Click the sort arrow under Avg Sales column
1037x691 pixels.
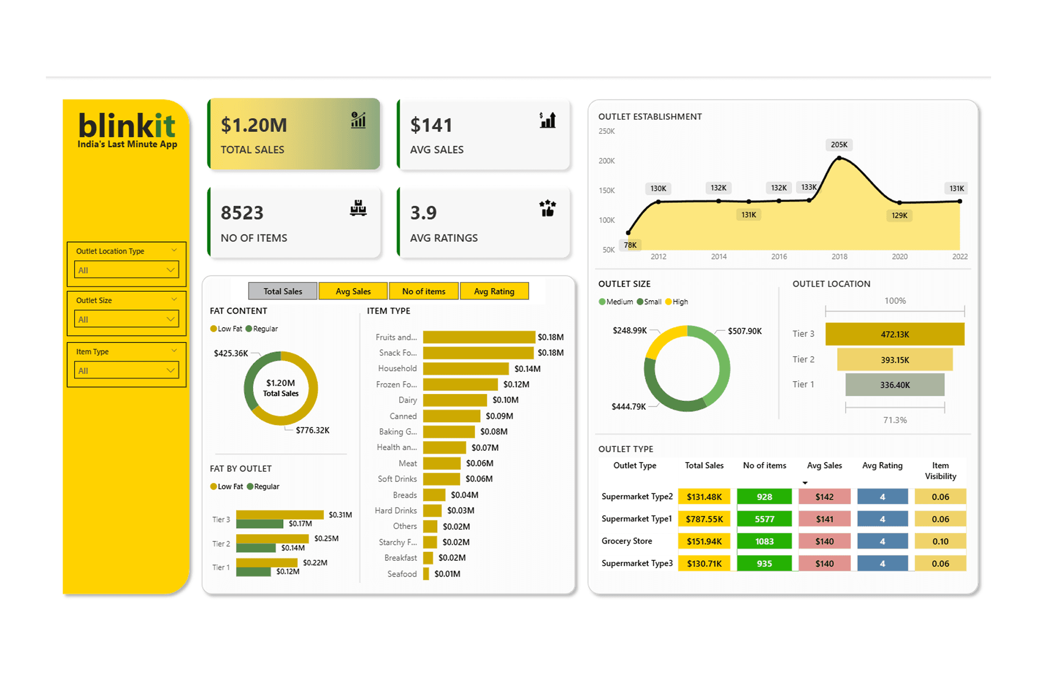pyautogui.click(x=805, y=483)
